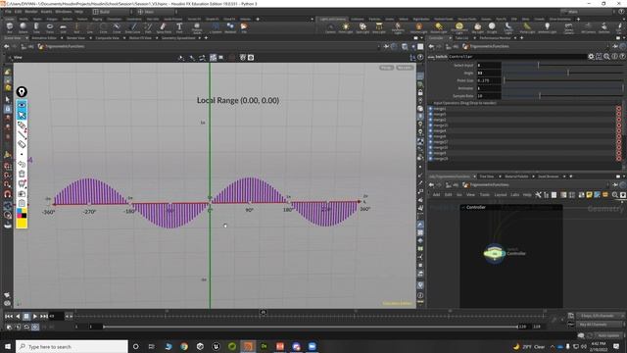
Task: Remove merge1 input with red circle button
Action: click(618, 109)
